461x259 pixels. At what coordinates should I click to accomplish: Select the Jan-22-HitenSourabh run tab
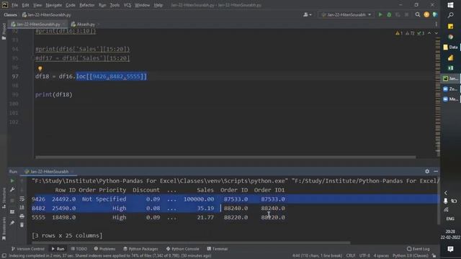pyautogui.click(x=49, y=171)
